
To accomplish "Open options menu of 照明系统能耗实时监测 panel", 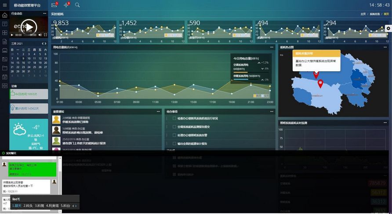I will tap(385, 123).
